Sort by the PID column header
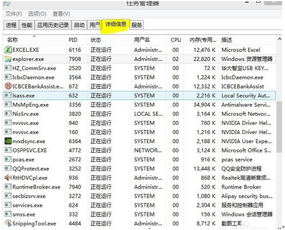 (x=77, y=40)
